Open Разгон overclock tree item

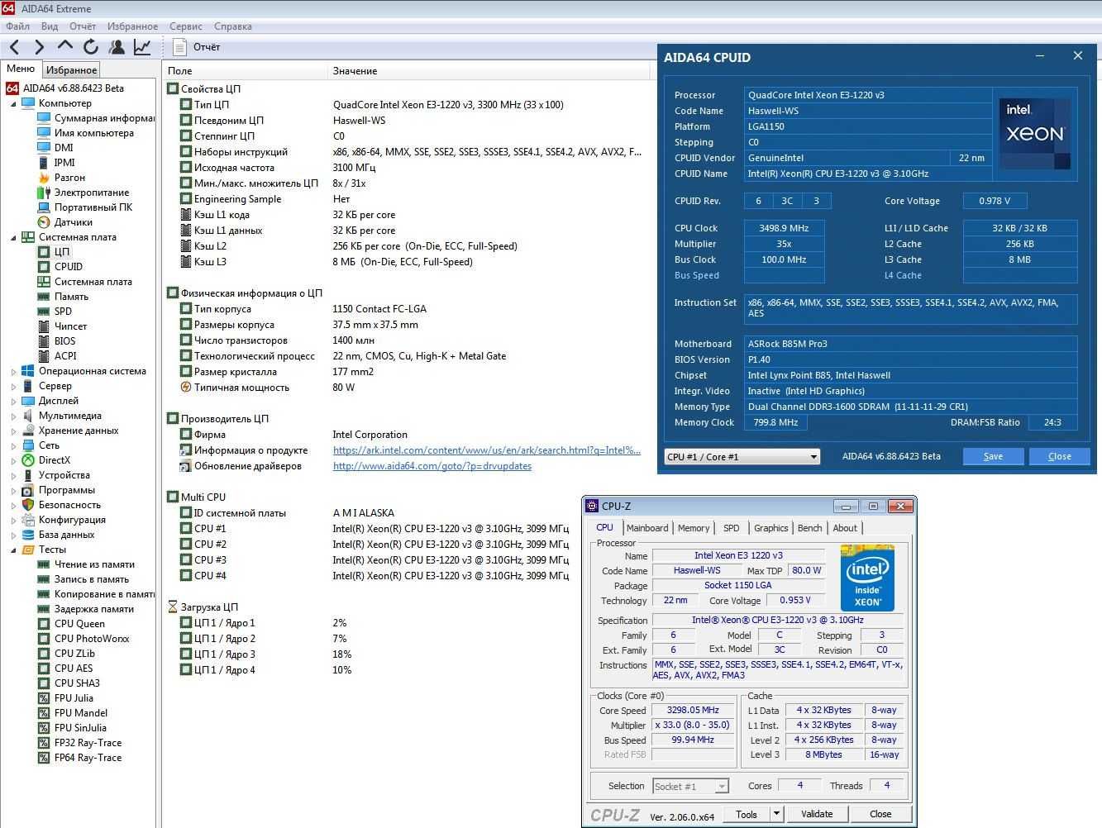coord(69,178)
